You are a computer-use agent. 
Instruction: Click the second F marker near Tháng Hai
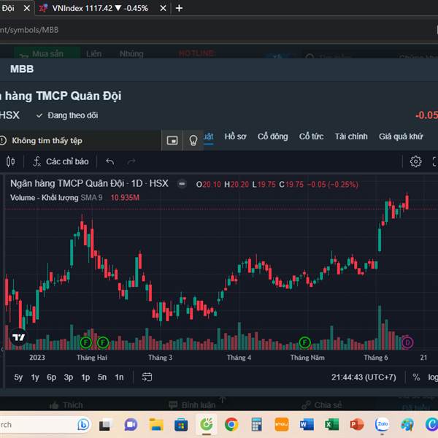point(103,342)
